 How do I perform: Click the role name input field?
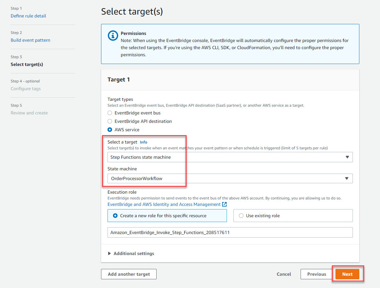[230, 232]
